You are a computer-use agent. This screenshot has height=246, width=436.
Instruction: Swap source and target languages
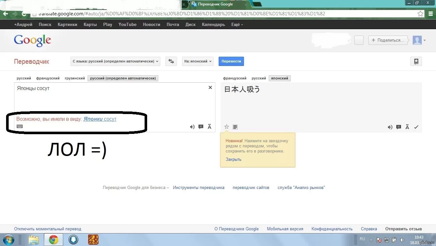tap(171, 61)
